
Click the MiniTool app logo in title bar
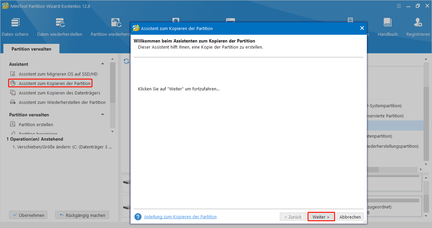[x=5, y=6]
